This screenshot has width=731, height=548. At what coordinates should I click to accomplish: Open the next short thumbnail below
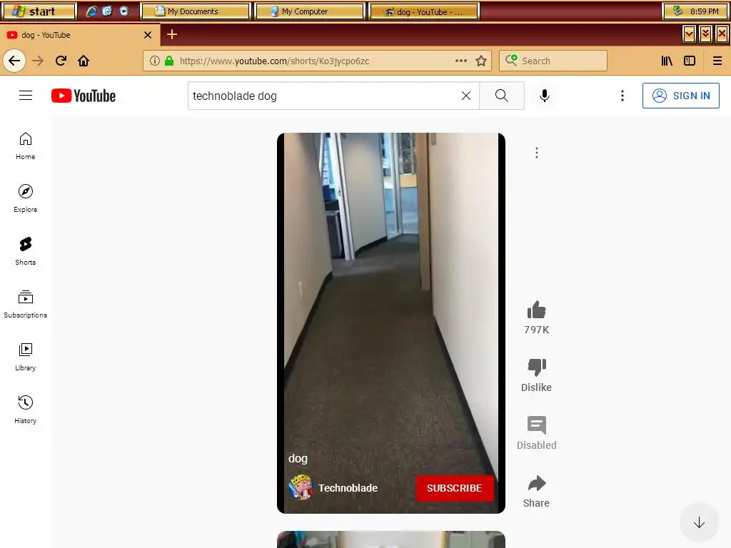click(390, 539)
